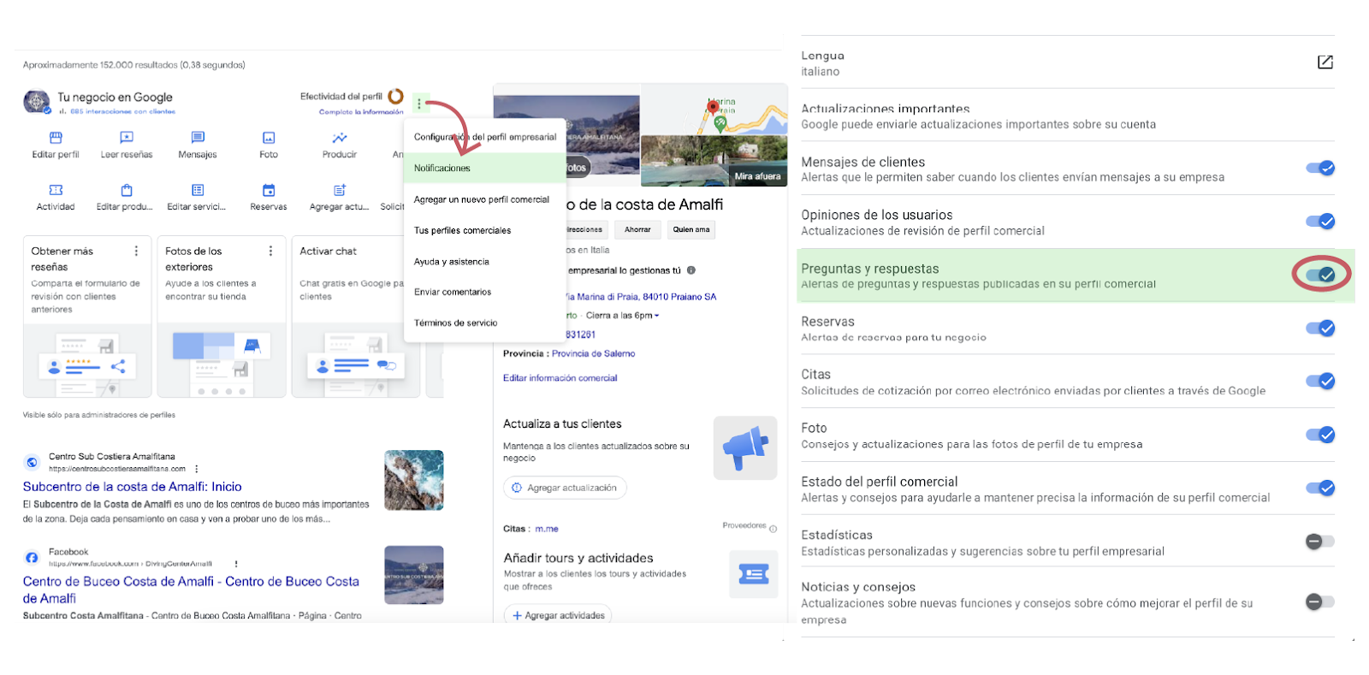Open the map thumbnail
This screenshot has height=675, width=1369.
714,109
